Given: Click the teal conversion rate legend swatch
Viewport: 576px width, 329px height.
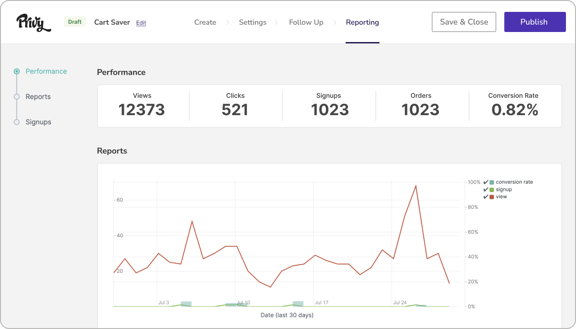Looking at the screenshot, I should click(492, 182).
